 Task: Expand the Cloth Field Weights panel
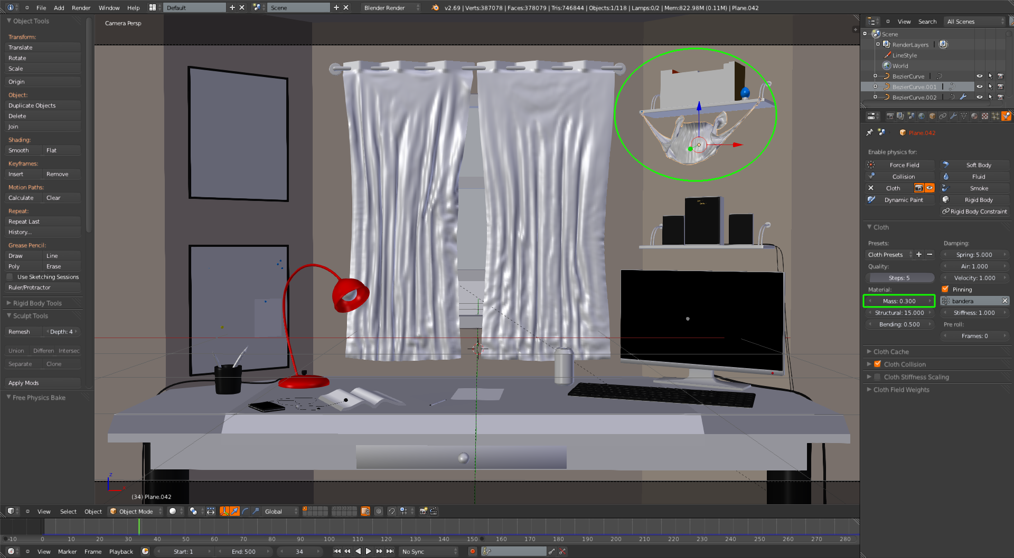pyautogui.click(x=901, y=390)
